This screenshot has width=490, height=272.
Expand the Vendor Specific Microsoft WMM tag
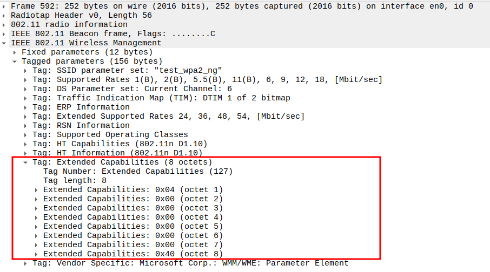click(26, 263)
